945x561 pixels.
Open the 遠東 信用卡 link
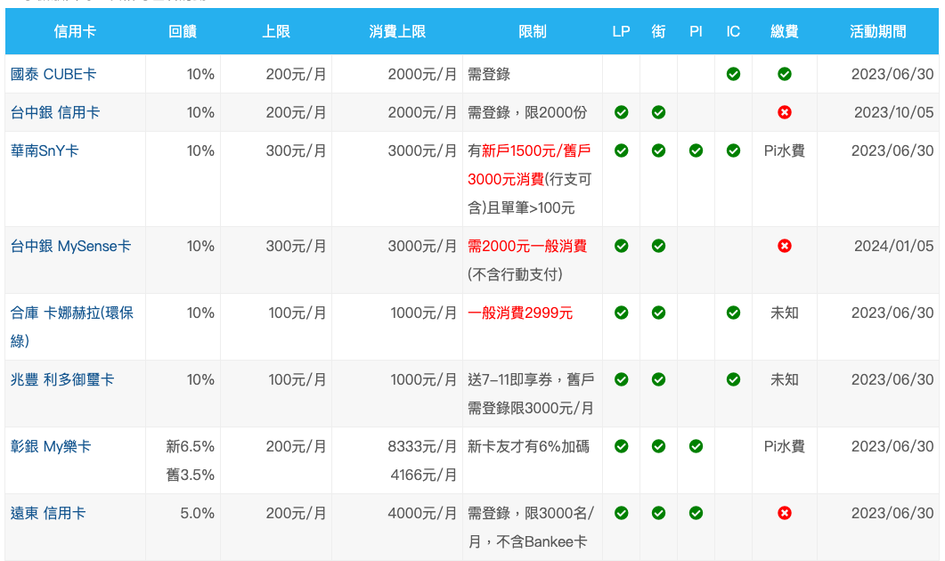(48, 514)
